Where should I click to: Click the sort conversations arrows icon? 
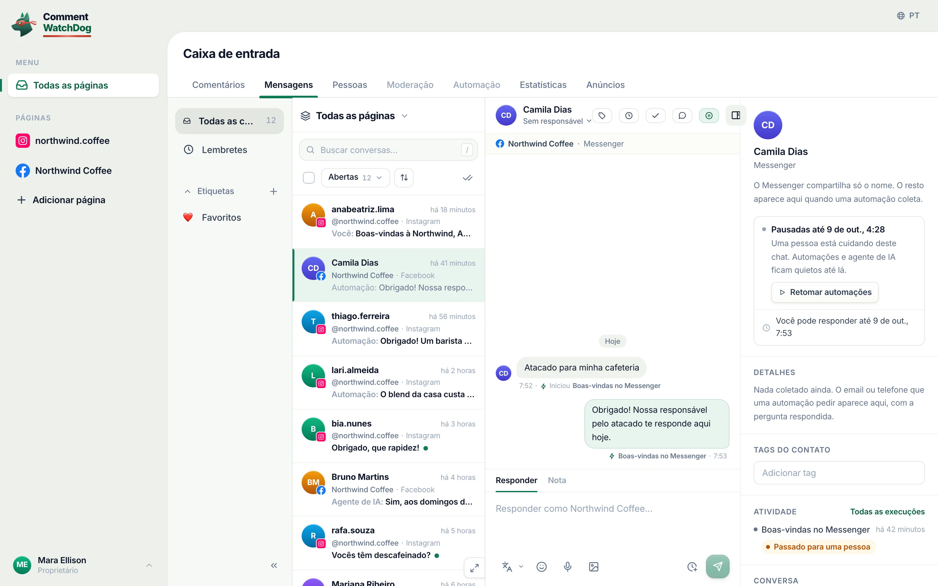(404, 177)
